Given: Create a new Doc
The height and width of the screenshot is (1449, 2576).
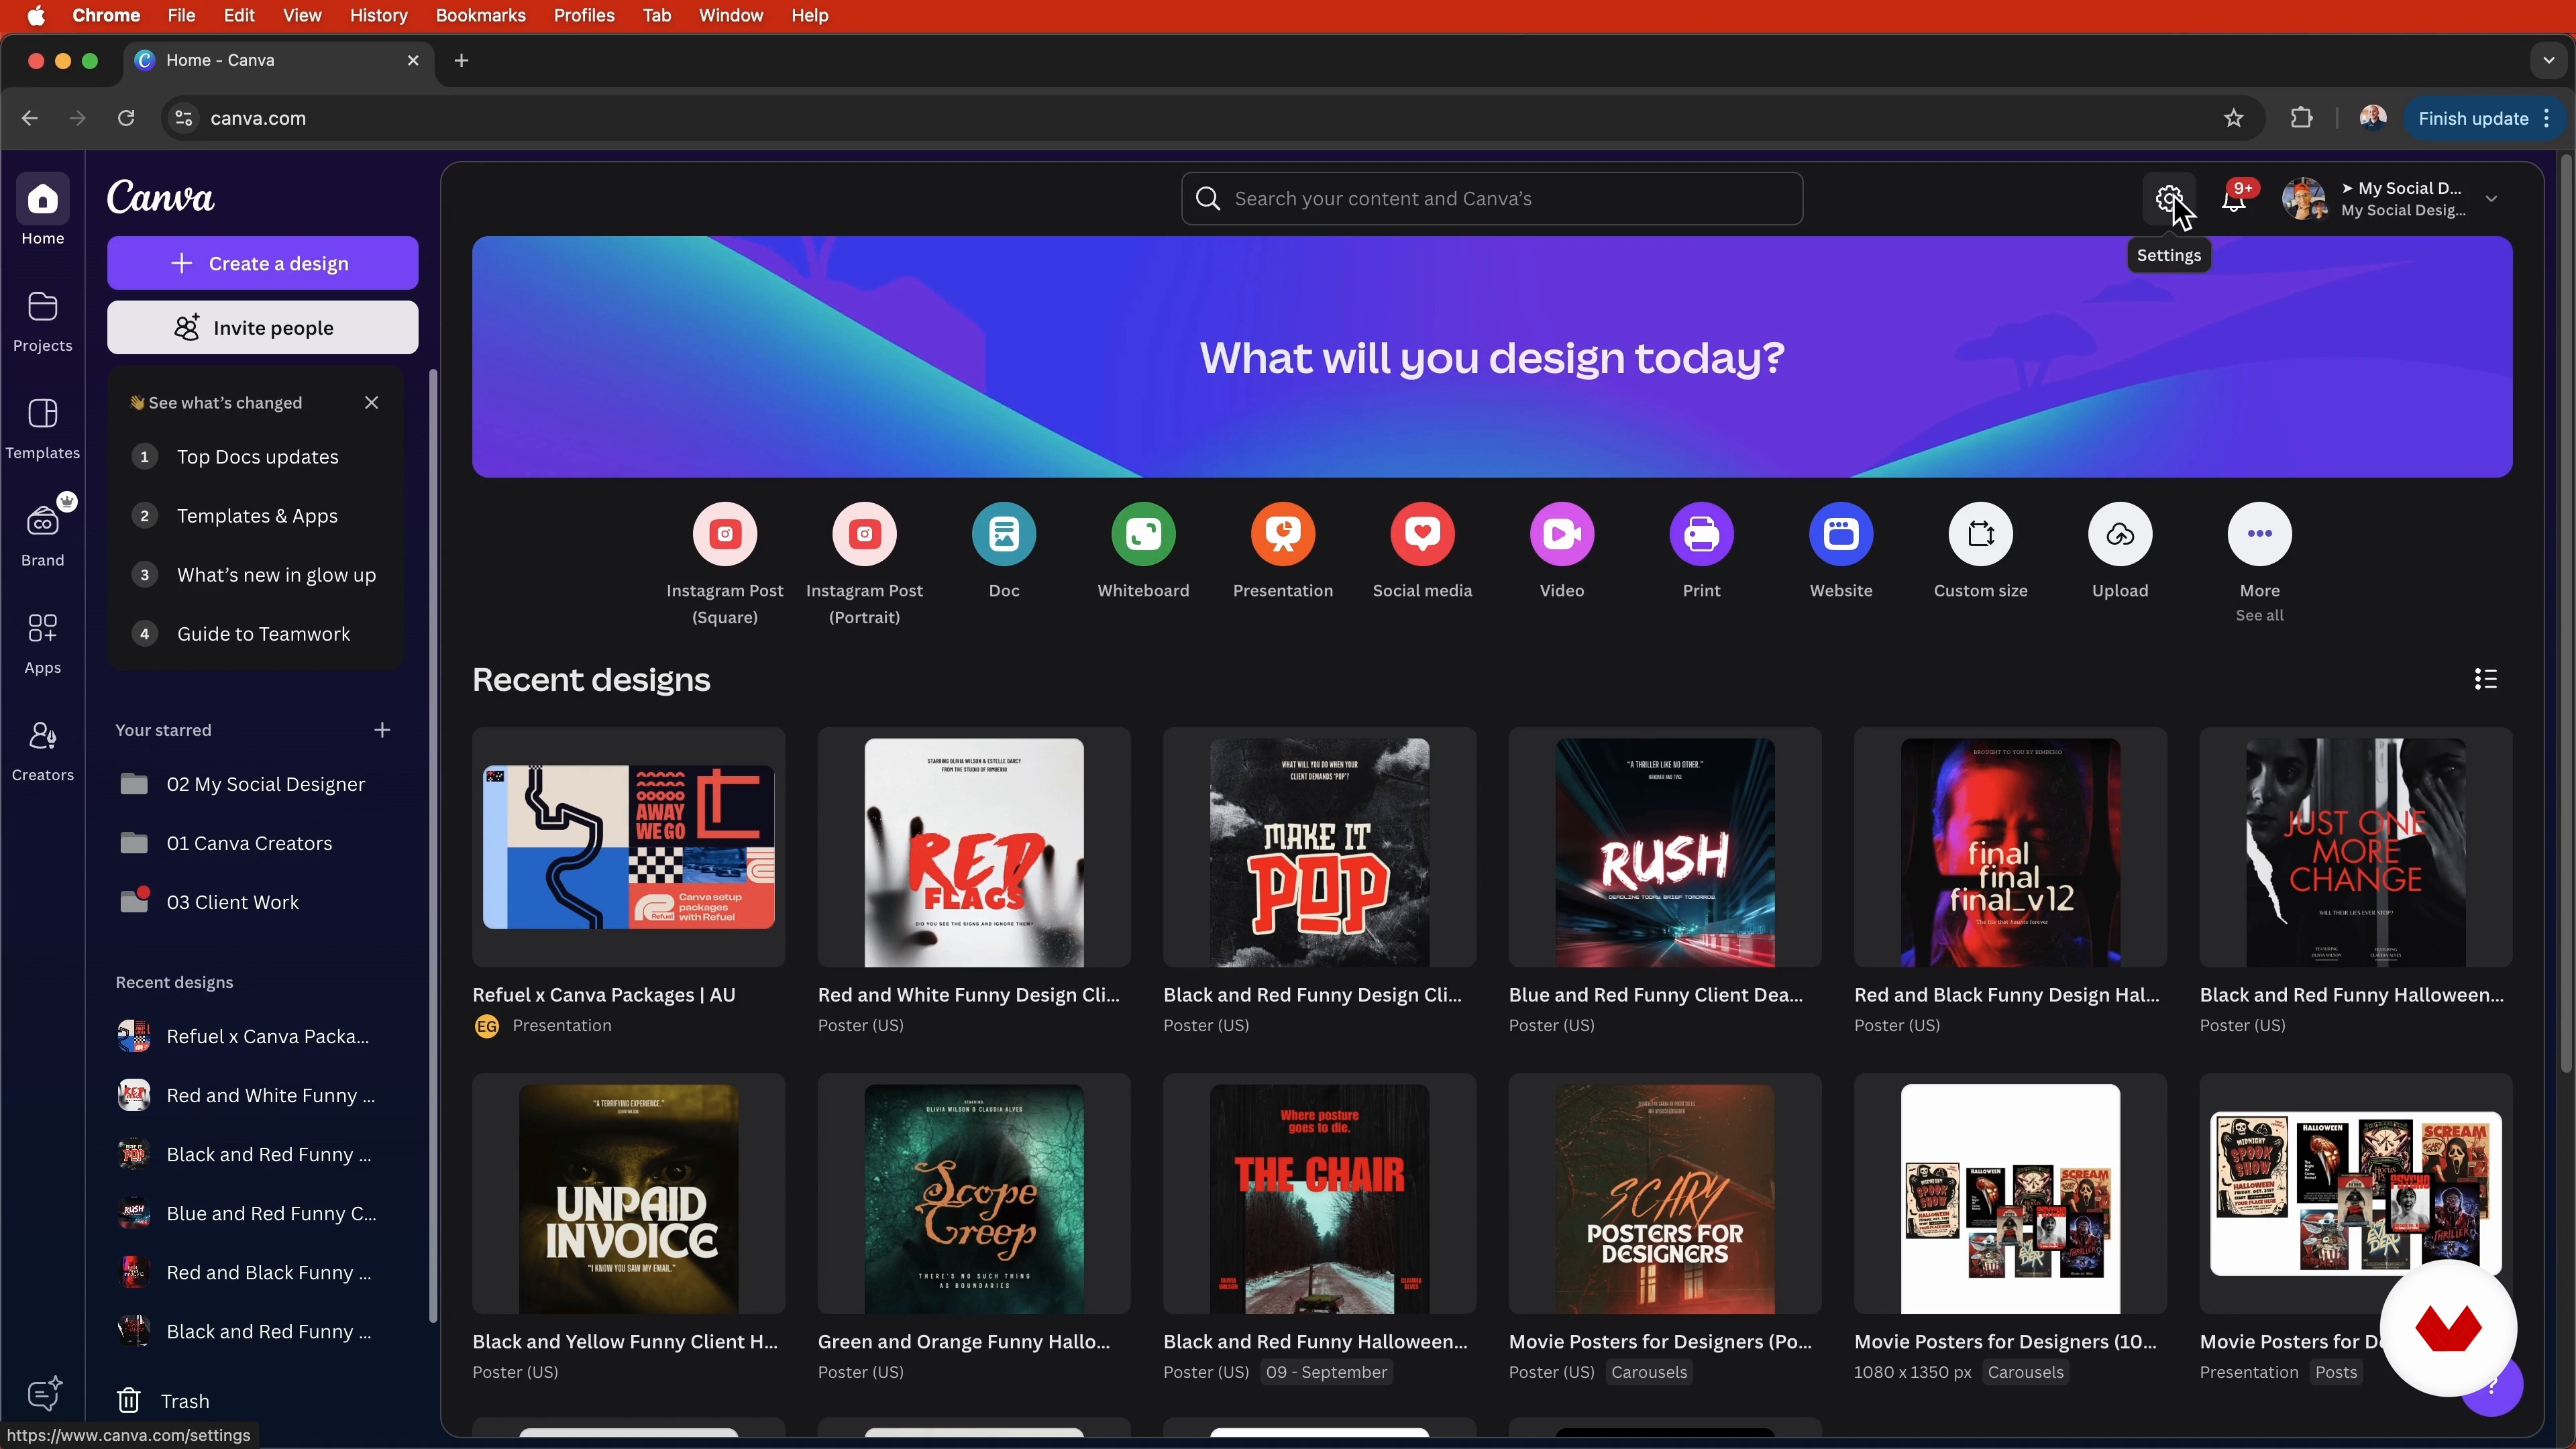Looking at the screenshot, I should pyautogui.click(x=1004, y=533).
